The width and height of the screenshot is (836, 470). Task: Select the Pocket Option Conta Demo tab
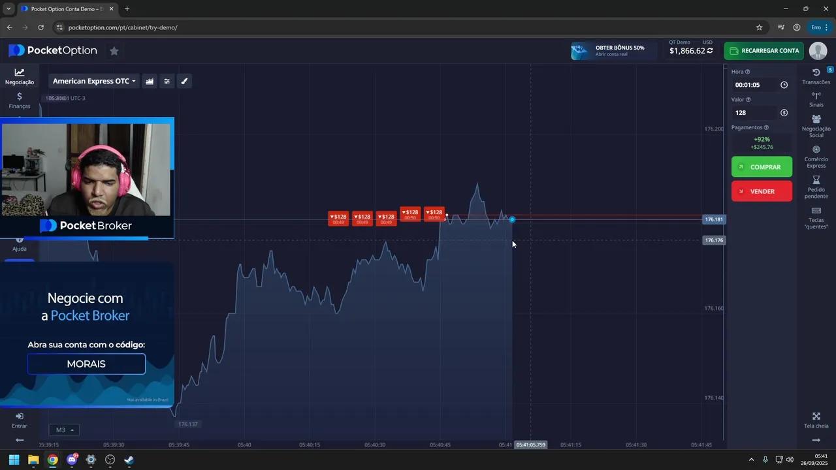click(66, 9)
